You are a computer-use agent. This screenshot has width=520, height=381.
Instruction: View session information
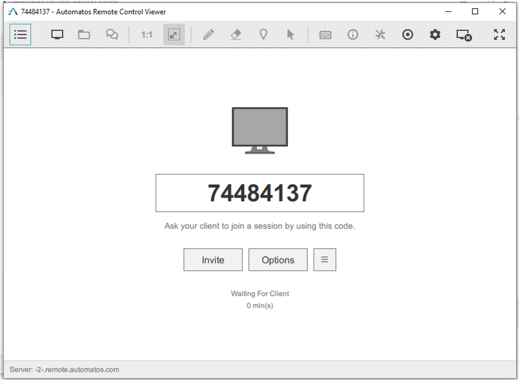pyautogui.click(x=353, y=34)
